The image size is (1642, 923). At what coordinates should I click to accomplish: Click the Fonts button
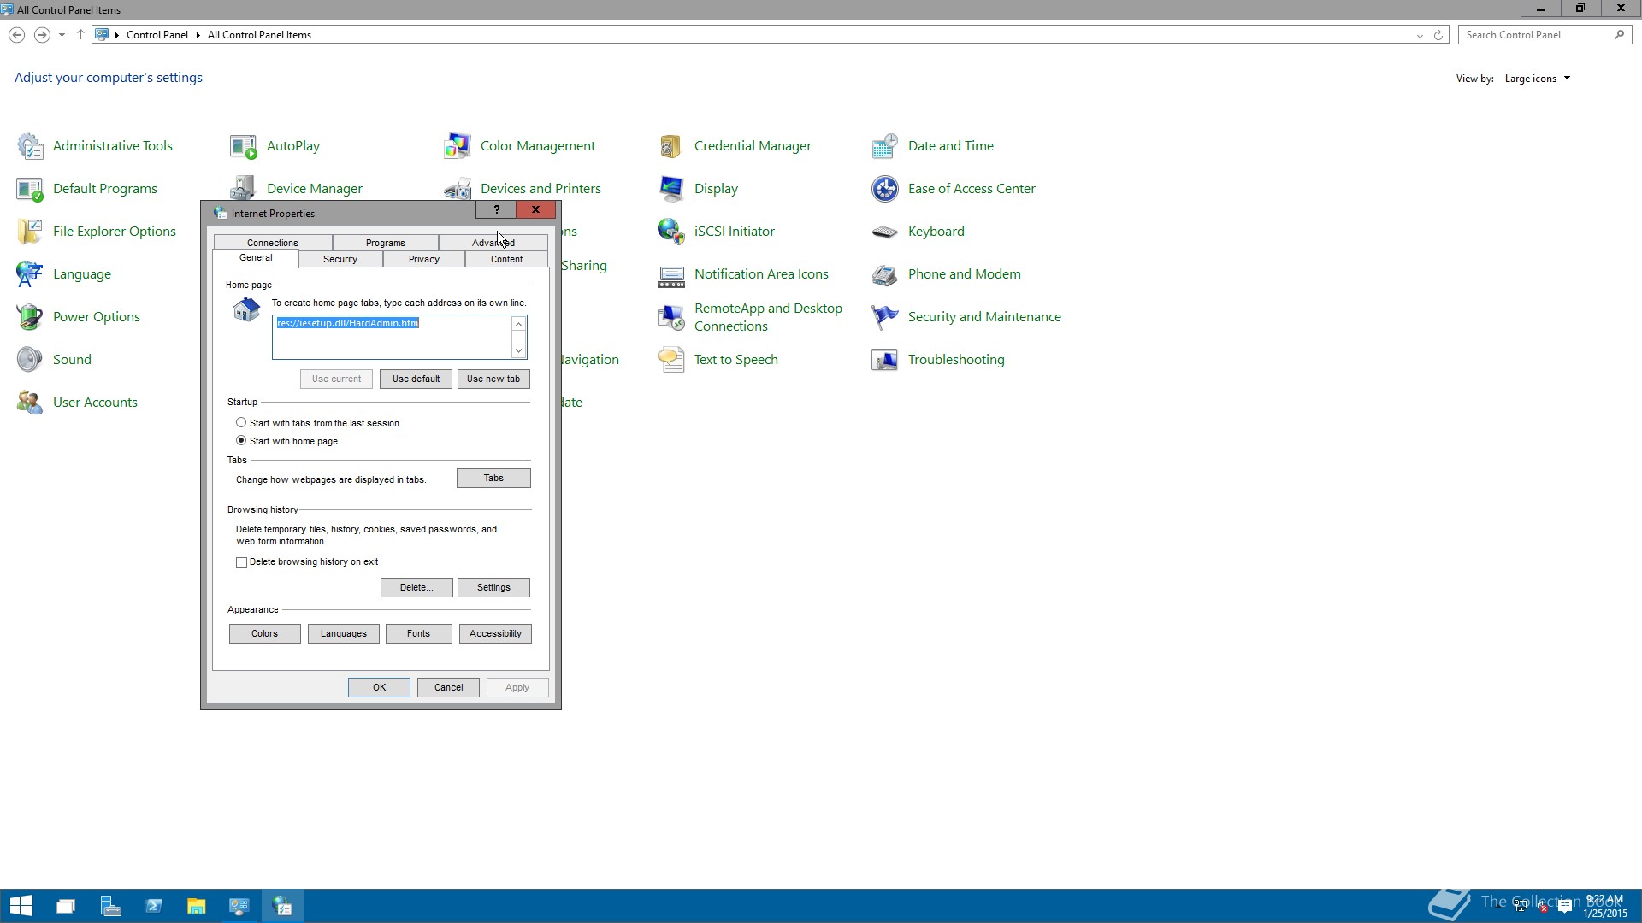(x=419, y=633)
